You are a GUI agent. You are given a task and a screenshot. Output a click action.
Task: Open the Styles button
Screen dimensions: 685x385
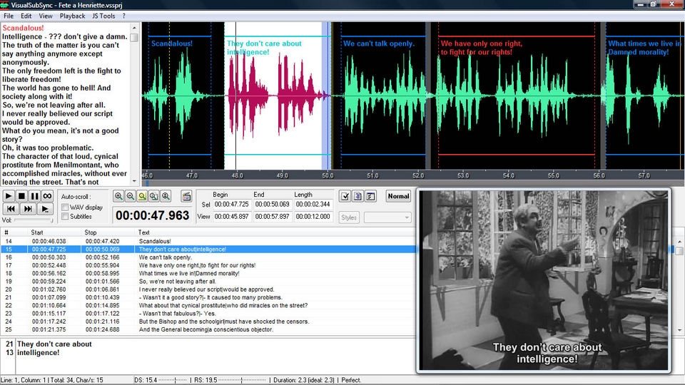click(x=349, y=217)
